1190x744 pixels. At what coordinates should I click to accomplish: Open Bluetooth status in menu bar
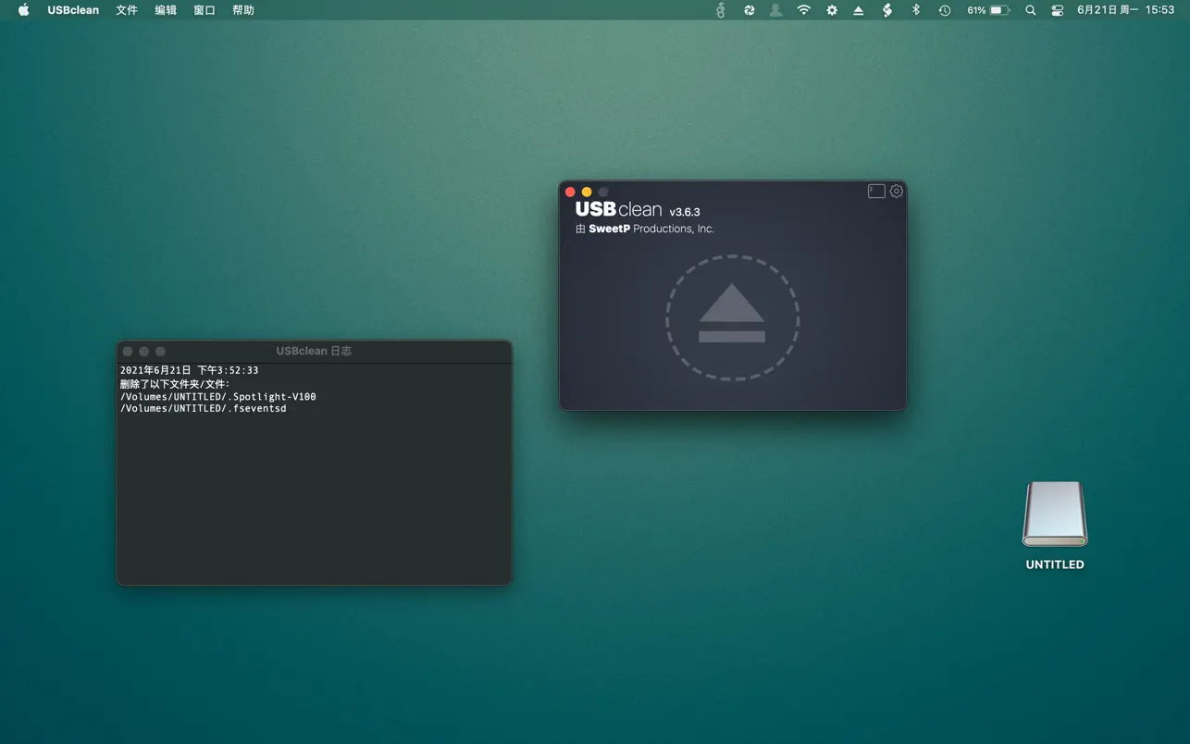click(915, 10)
